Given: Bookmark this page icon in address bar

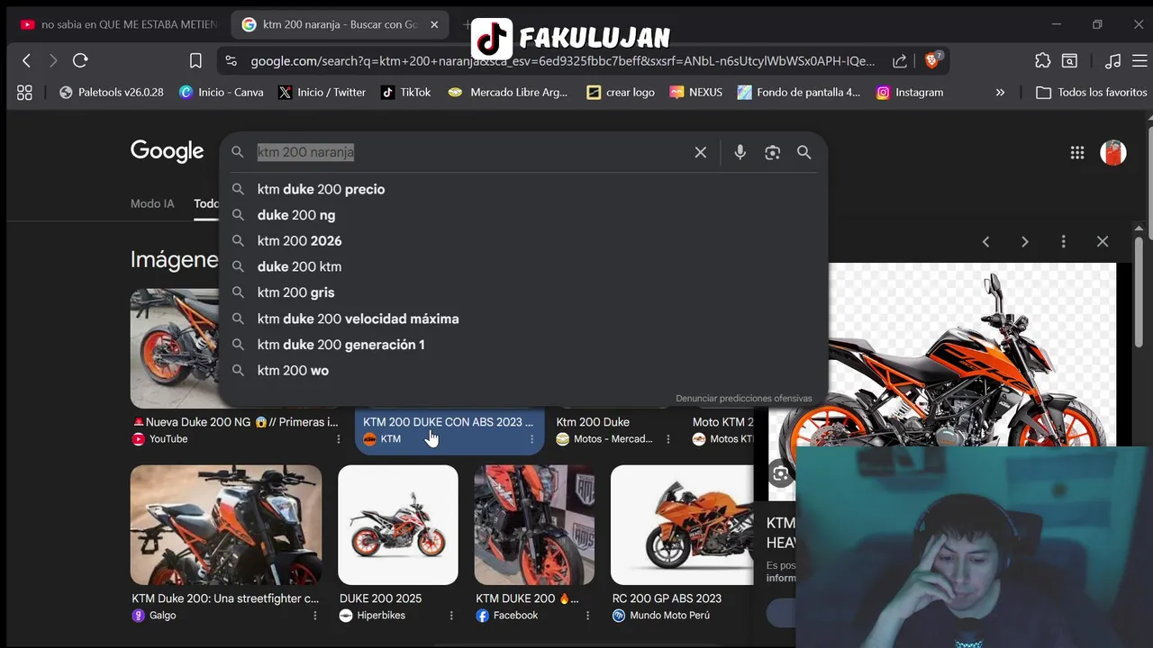Looking at the screenshot, I should [x=195, y=60].
